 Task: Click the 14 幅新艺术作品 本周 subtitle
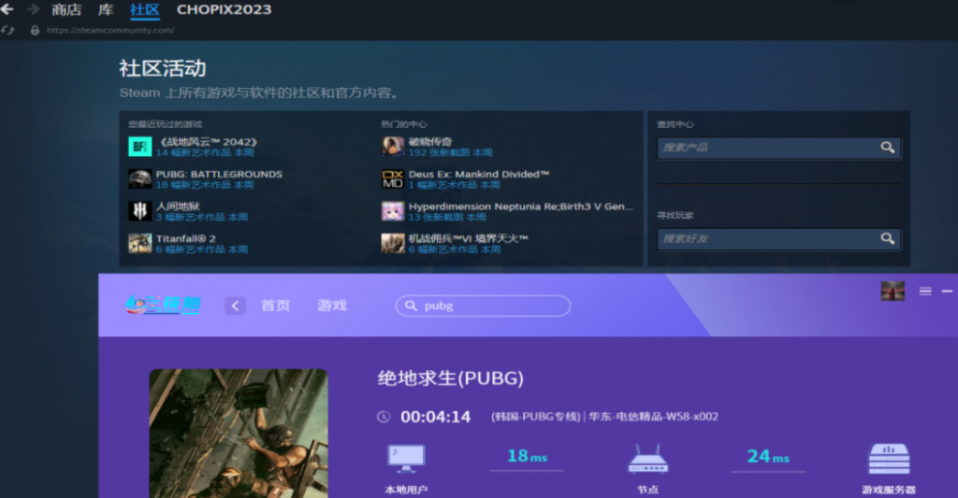pos(205,152)
